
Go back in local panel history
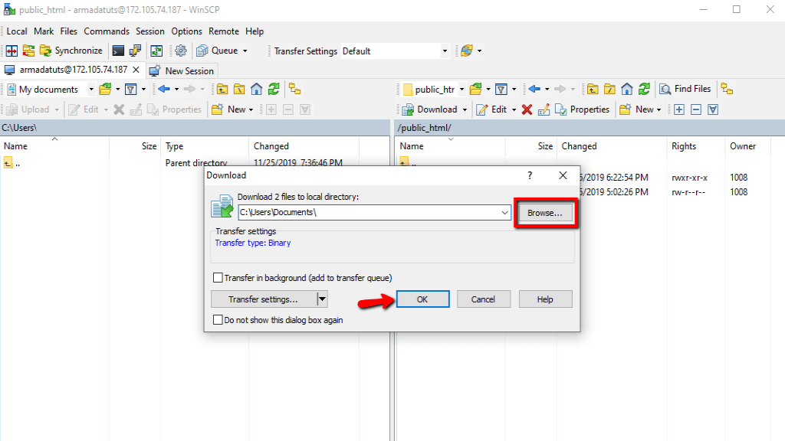164,90
